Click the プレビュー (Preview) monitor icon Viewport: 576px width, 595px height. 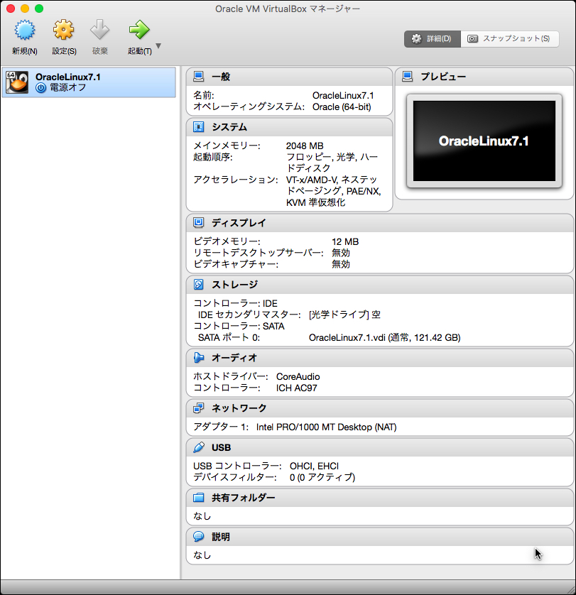[x=408, y=77]
